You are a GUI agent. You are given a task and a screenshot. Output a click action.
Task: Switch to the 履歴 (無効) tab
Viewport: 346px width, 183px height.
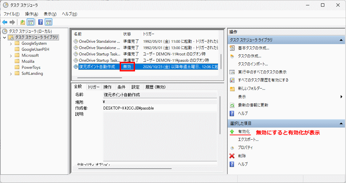coord(155,87)
